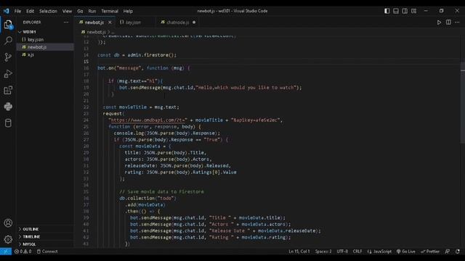This screenshot has height=261, width=465.
Task: Open the Run menu
Action: (x=92, y=11)
